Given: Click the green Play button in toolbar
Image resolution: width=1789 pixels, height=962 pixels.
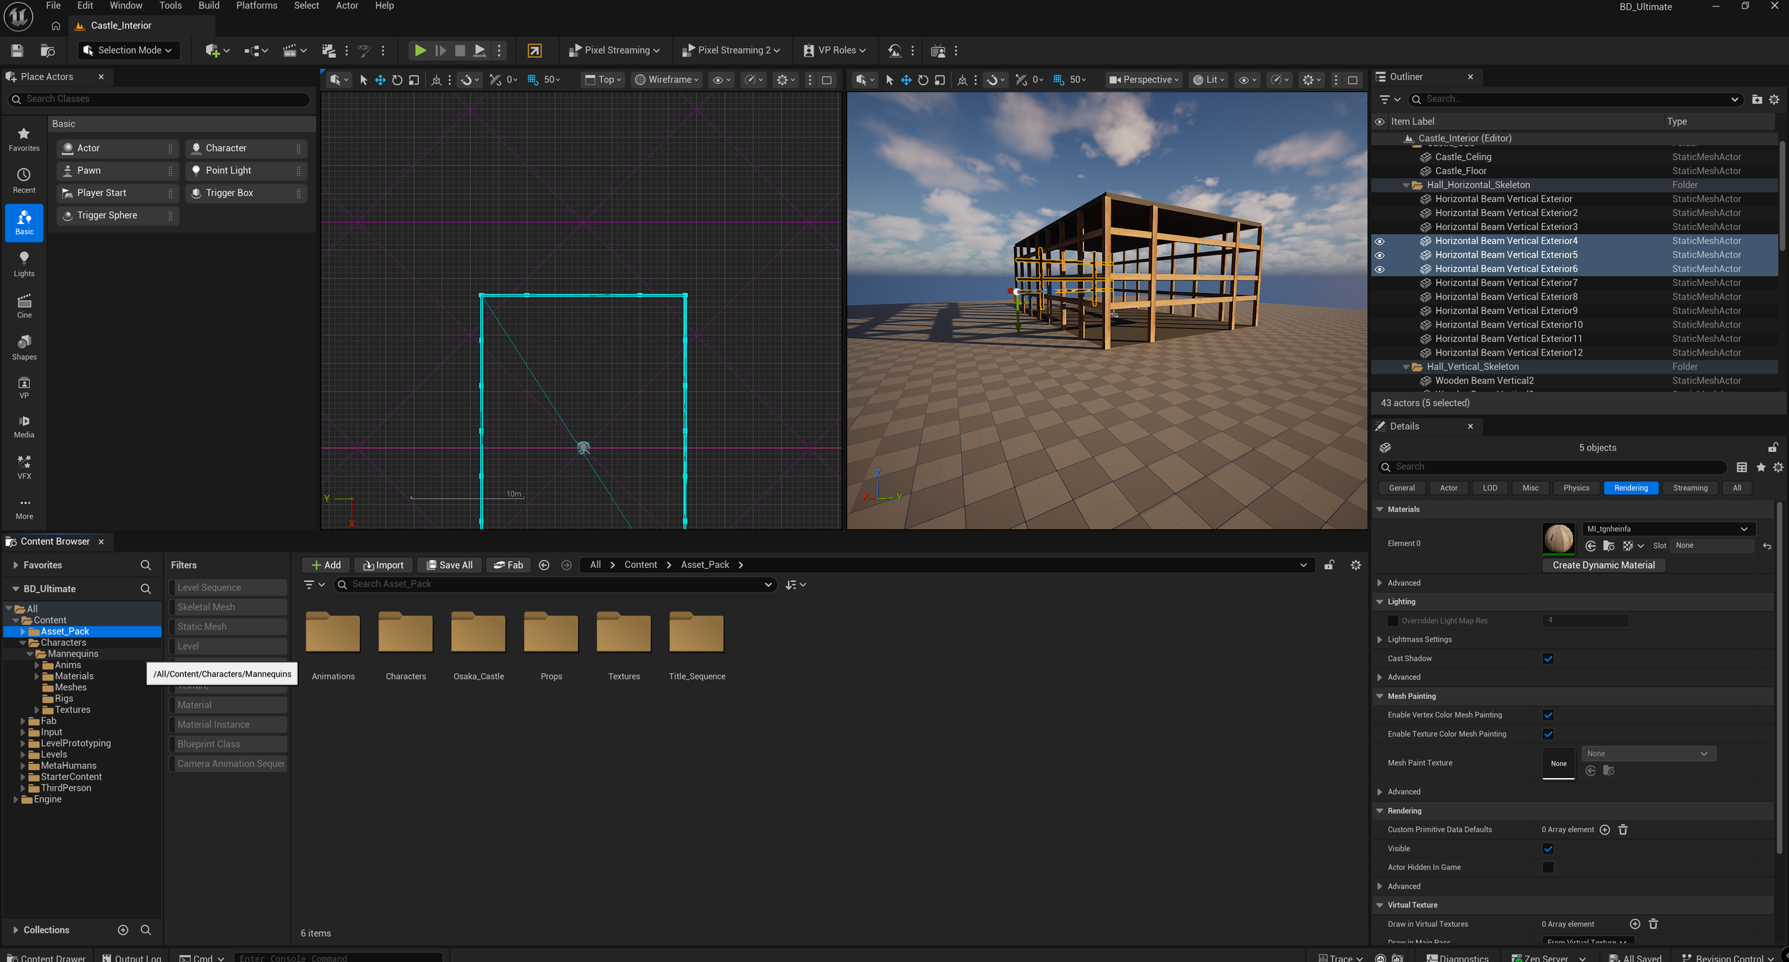Looking at the screenshot, I should point(420,50).
